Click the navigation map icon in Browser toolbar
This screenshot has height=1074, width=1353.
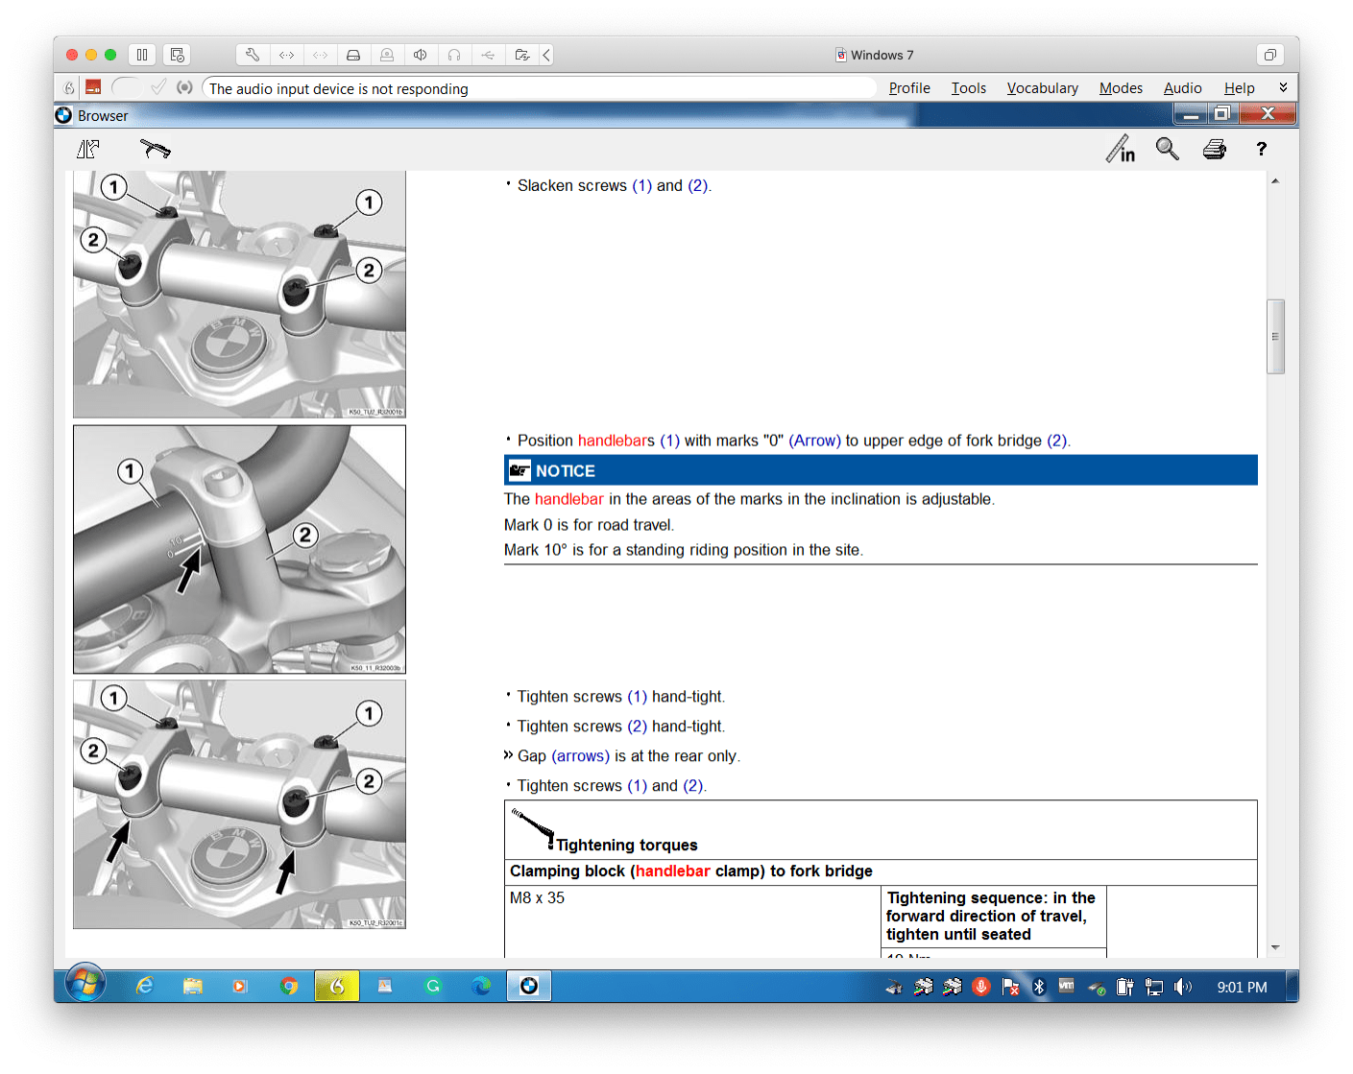pos(88,149)
